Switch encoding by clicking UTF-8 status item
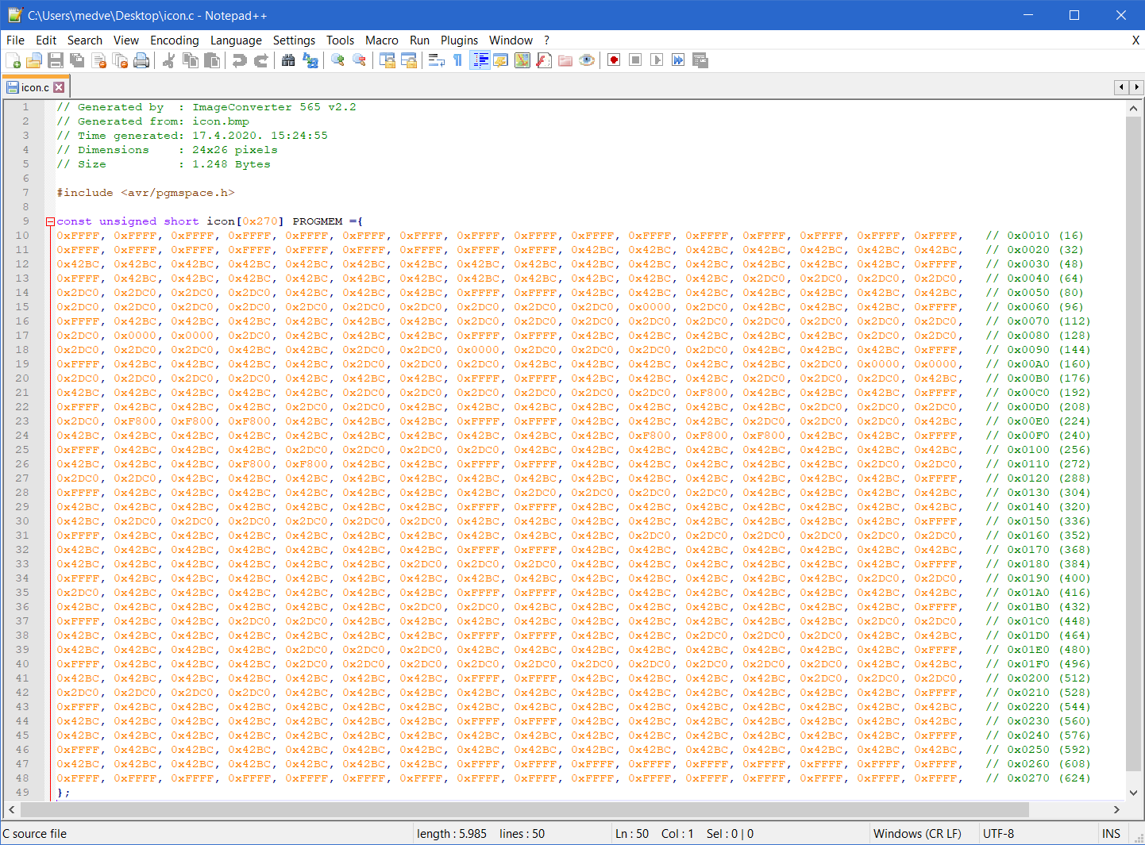Screen dimensions: 1145x845 996,833
